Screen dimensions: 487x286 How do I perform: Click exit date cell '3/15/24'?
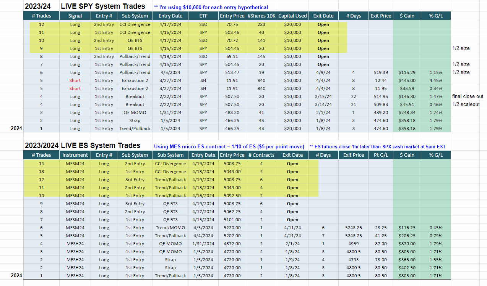pyautogui.click(x=323, y=96)
